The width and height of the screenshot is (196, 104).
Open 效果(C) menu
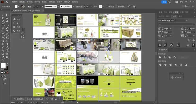[x=52, y=2]
